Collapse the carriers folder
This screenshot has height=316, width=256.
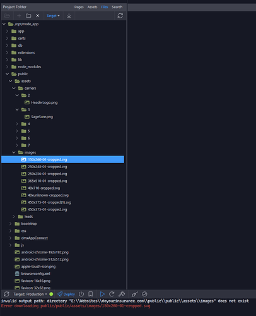tap(14, 88)
